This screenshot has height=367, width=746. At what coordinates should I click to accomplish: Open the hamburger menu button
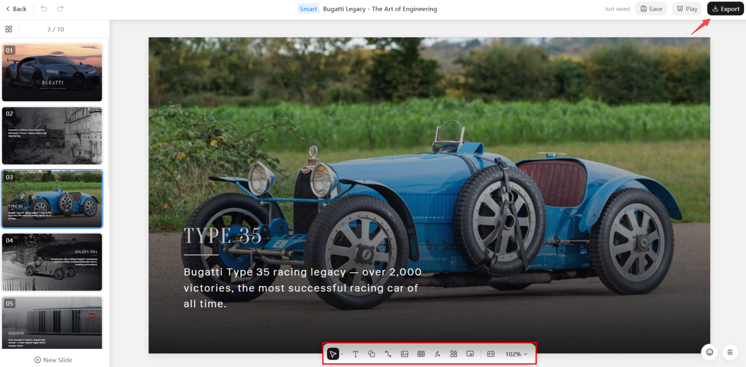[x=730, y=352]
